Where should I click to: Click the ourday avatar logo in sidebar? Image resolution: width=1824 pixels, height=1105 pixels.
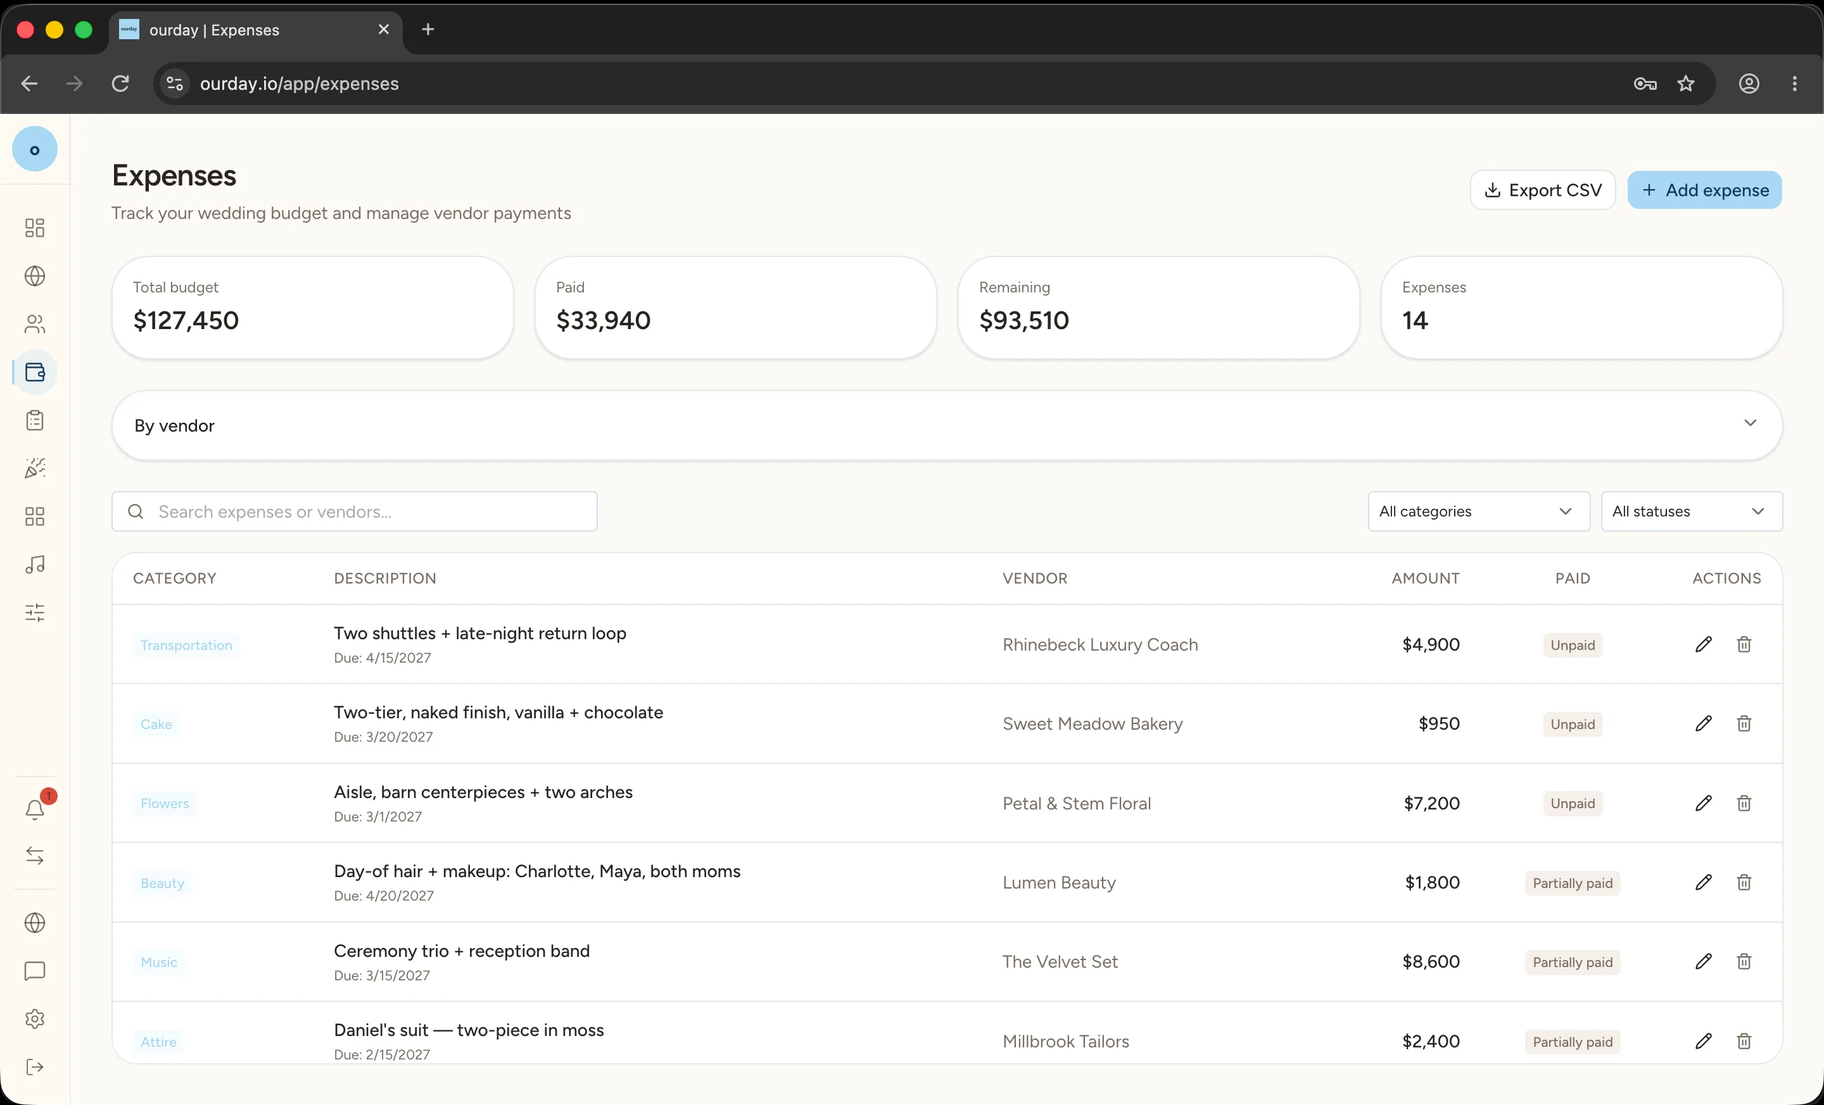[35, 149]
